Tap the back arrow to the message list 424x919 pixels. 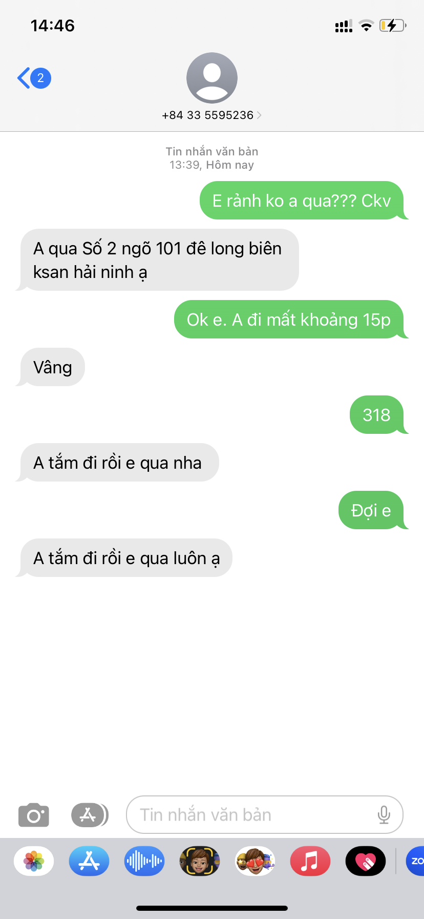(x=23, y=78)
